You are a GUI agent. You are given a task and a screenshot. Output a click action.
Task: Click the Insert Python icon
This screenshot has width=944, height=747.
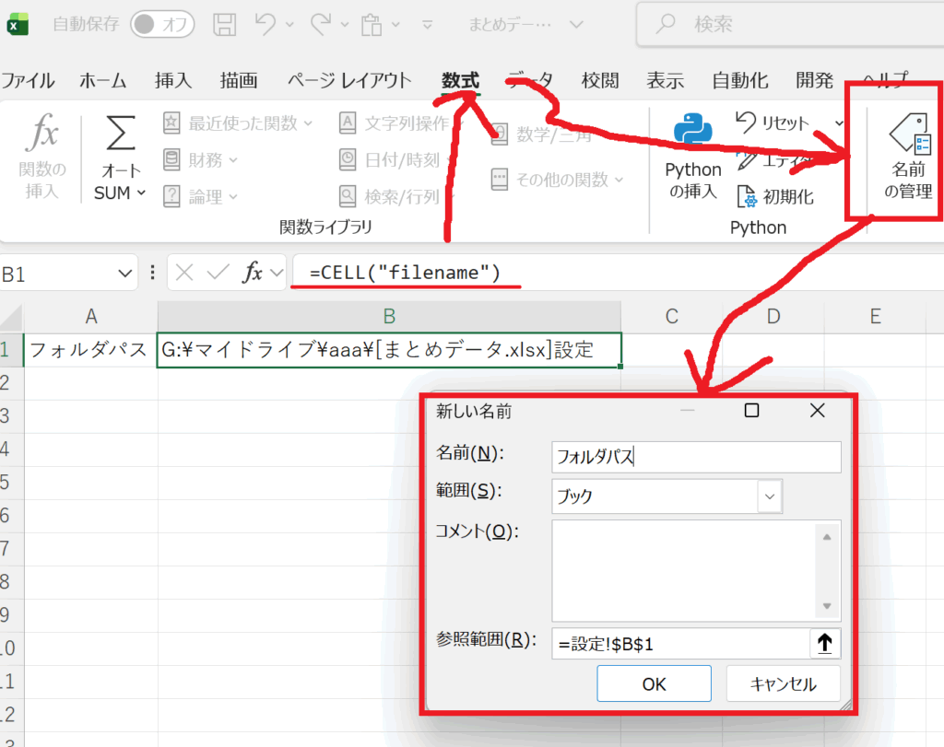tap(692, 132)
